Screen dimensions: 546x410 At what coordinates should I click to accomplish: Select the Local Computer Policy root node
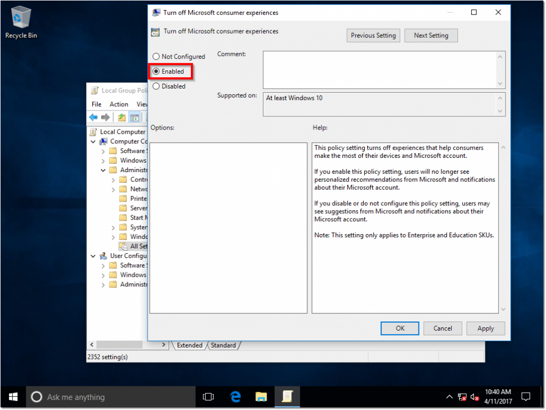click(x=123, y=132)
